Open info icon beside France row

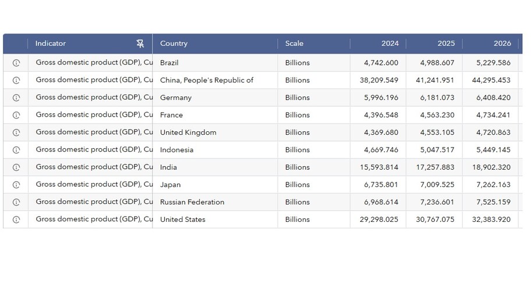click(x=16, y=115)
